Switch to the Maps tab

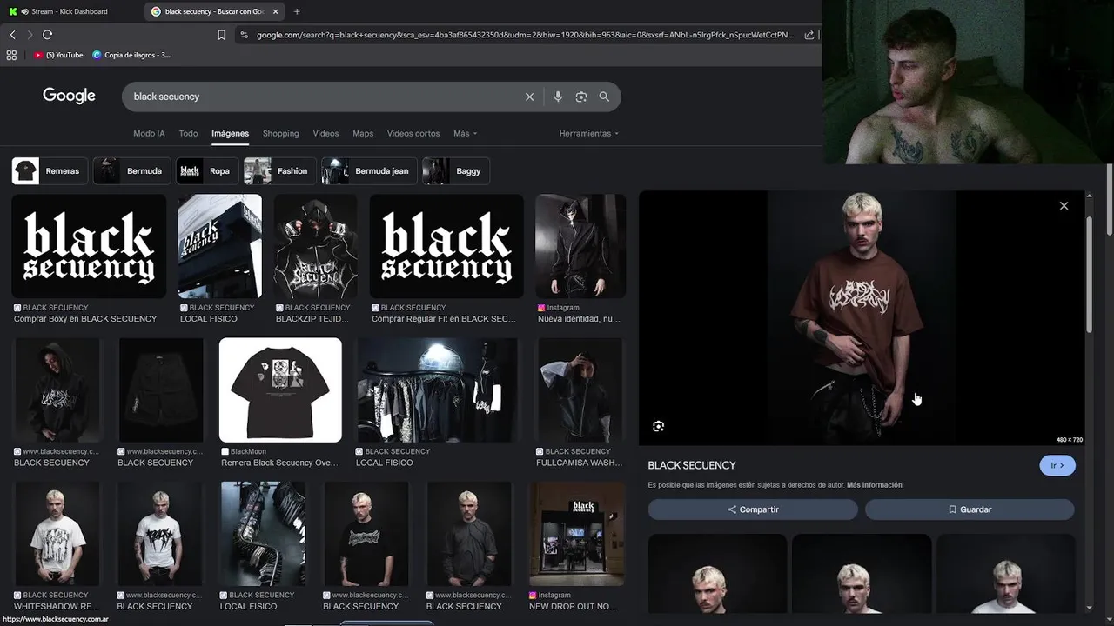click(363, 133)
